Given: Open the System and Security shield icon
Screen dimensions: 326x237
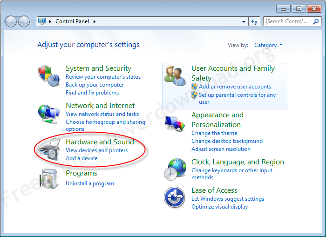Looking at the screenshot, I should click(49, 76).
